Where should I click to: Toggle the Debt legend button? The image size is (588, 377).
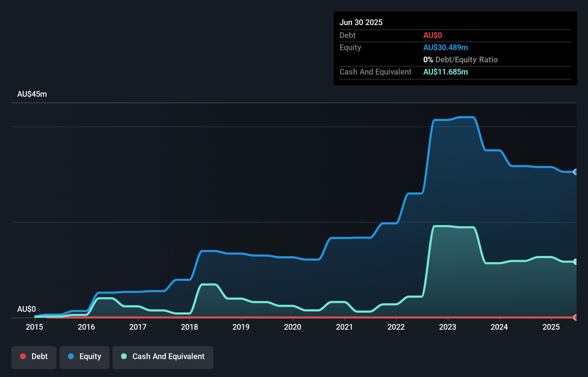pos(34,357)
